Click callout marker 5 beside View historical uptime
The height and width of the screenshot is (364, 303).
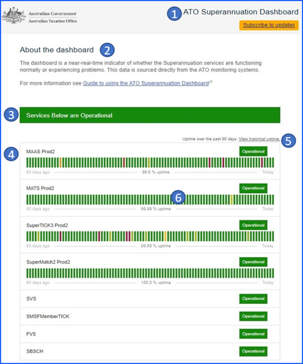click(288, 140)
